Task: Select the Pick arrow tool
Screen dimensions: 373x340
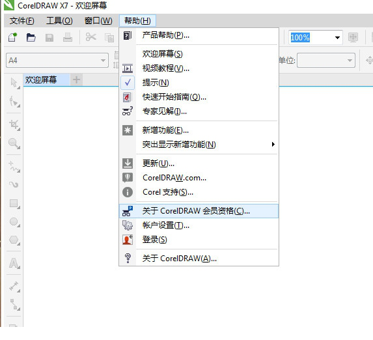Action: click(14, 83)
